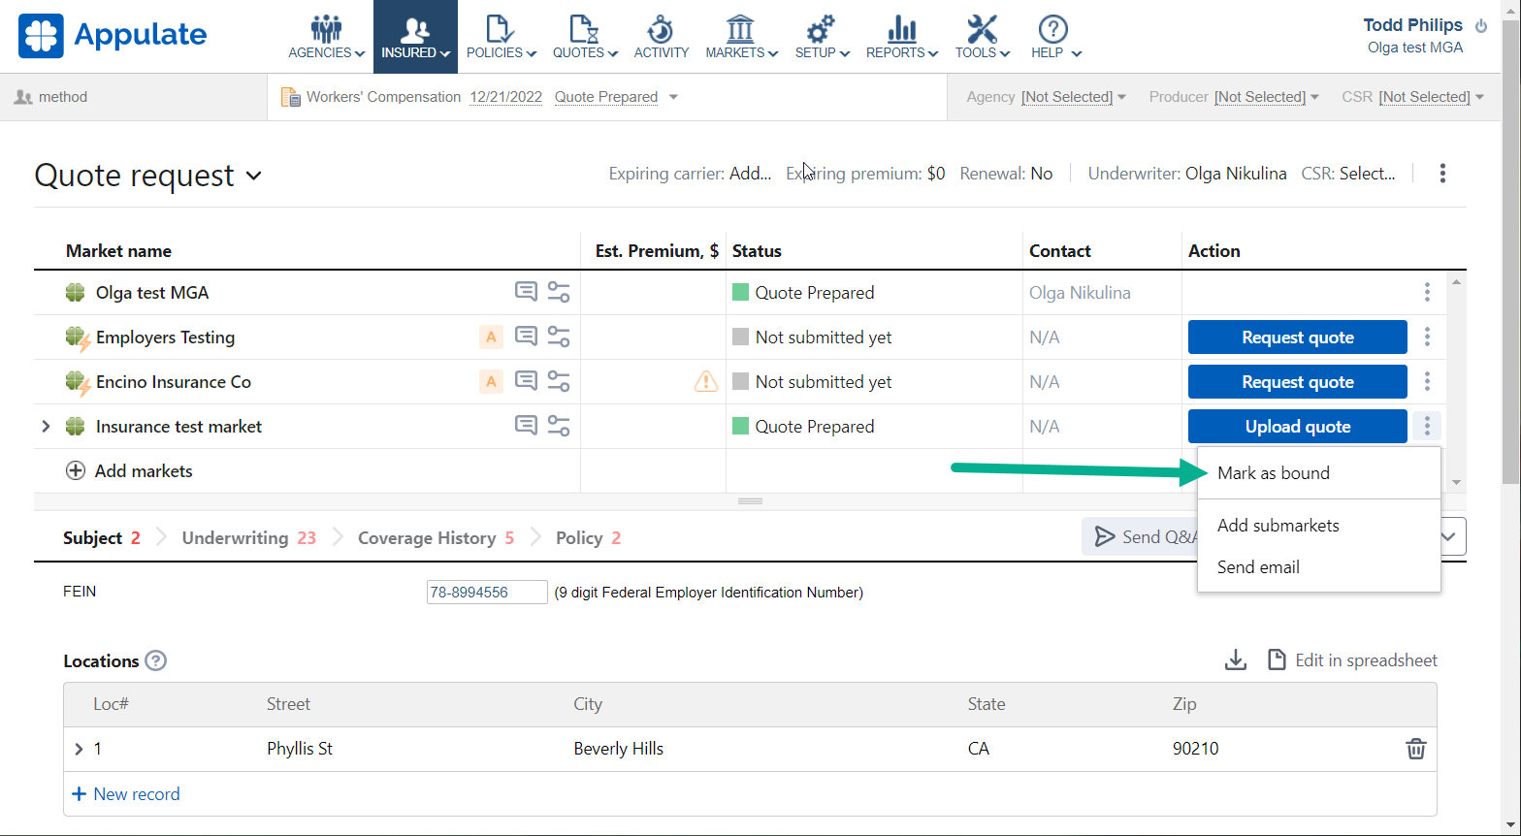Click the market table scrollbar down arrow
Screen dimensions: 1521x836
point(1456,482)
